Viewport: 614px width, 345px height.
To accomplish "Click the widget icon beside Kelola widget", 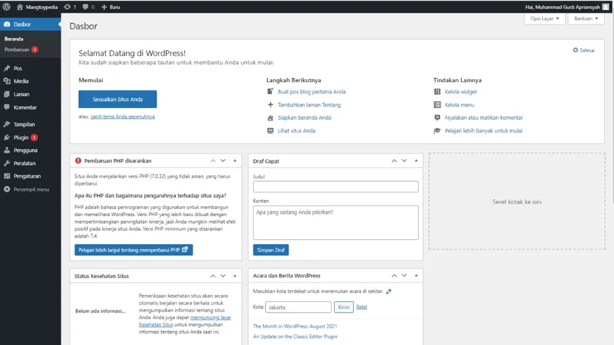I will (437, 91).
